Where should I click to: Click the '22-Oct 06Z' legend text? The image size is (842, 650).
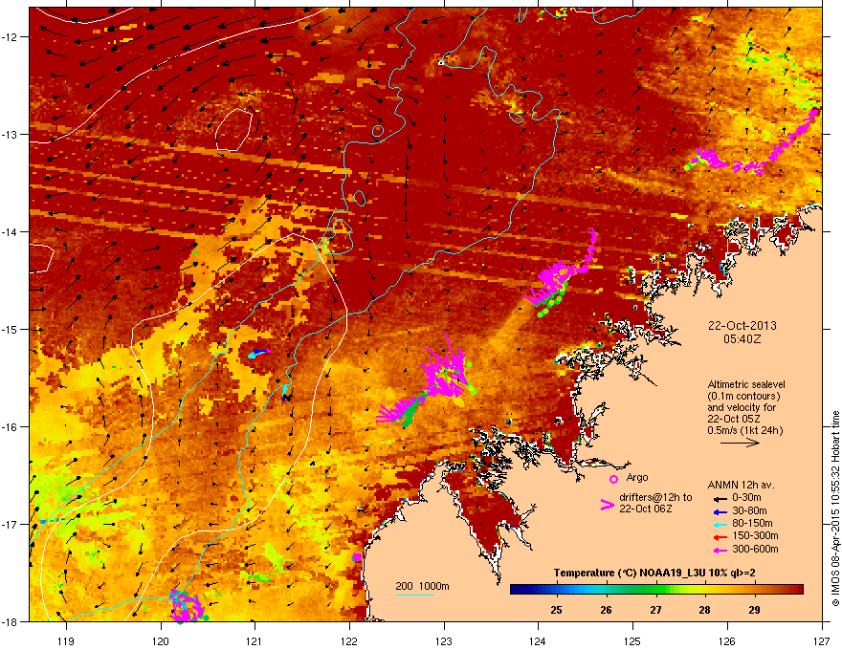tap(646, 509)
